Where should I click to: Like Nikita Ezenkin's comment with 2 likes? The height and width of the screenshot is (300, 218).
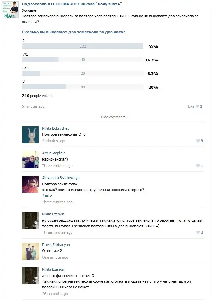click(198, 232)
